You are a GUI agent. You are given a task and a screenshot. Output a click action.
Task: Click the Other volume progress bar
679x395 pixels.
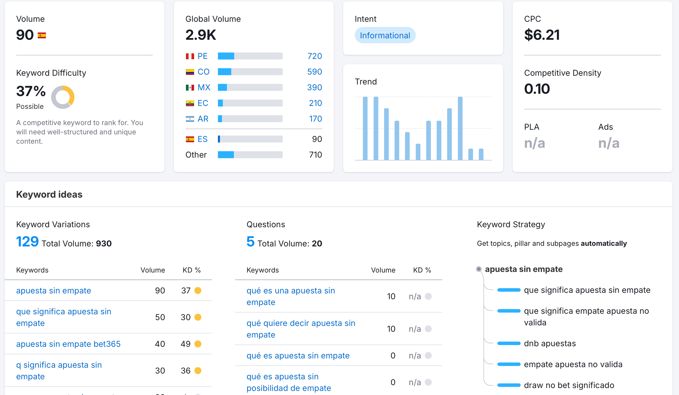250,155
